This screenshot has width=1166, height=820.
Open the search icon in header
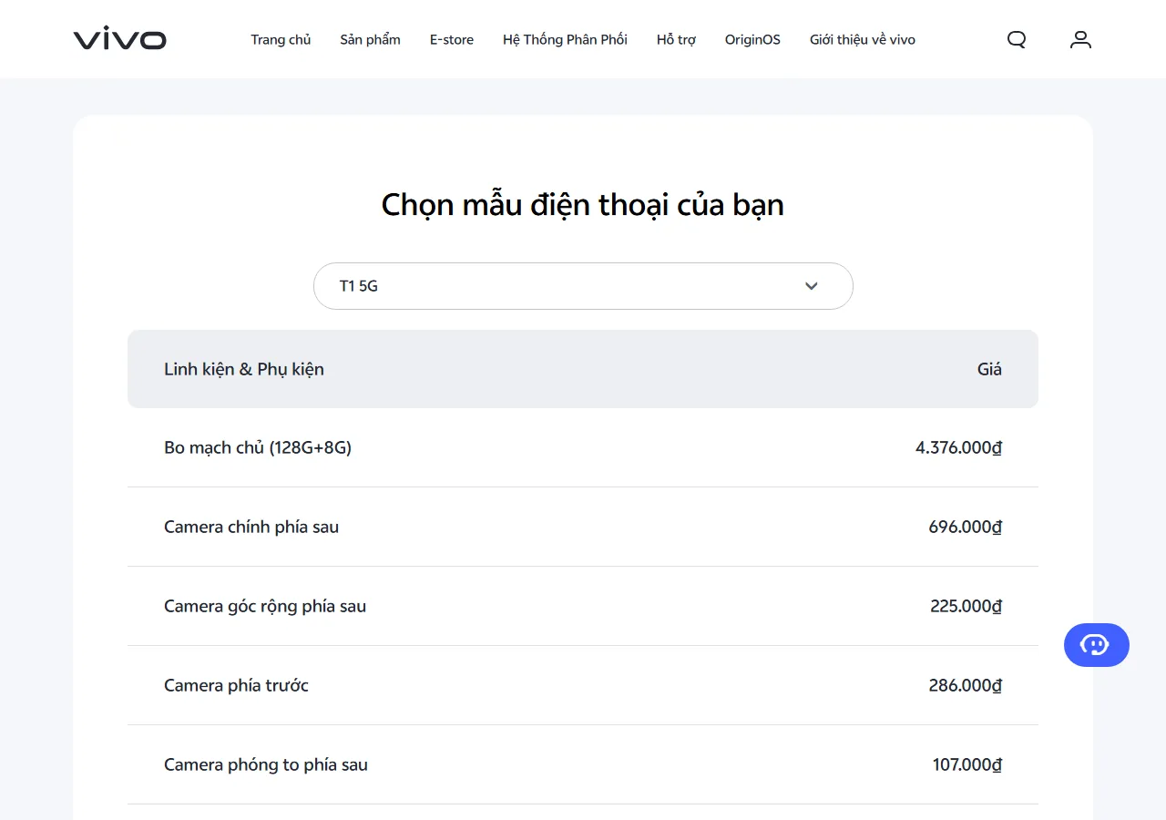tap(1017, 39)
